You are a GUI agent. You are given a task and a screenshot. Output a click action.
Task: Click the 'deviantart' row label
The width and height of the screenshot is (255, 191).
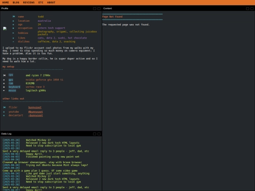[x=16, y=116]
